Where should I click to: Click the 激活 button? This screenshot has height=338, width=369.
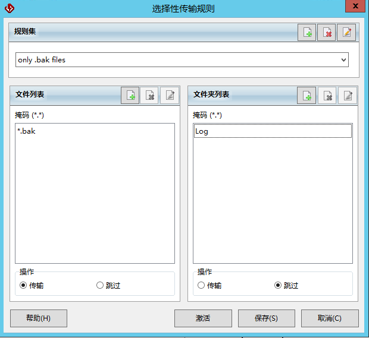(203, 318)
